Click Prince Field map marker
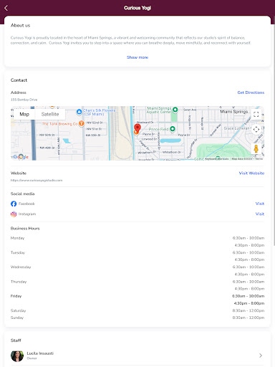275x367 pixels. (x=173, y=129)
